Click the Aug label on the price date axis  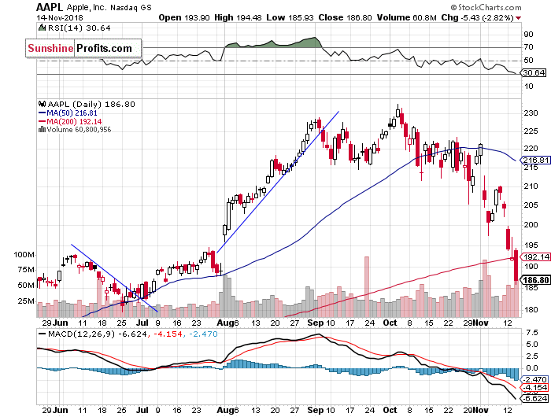[x=225, y=323]
